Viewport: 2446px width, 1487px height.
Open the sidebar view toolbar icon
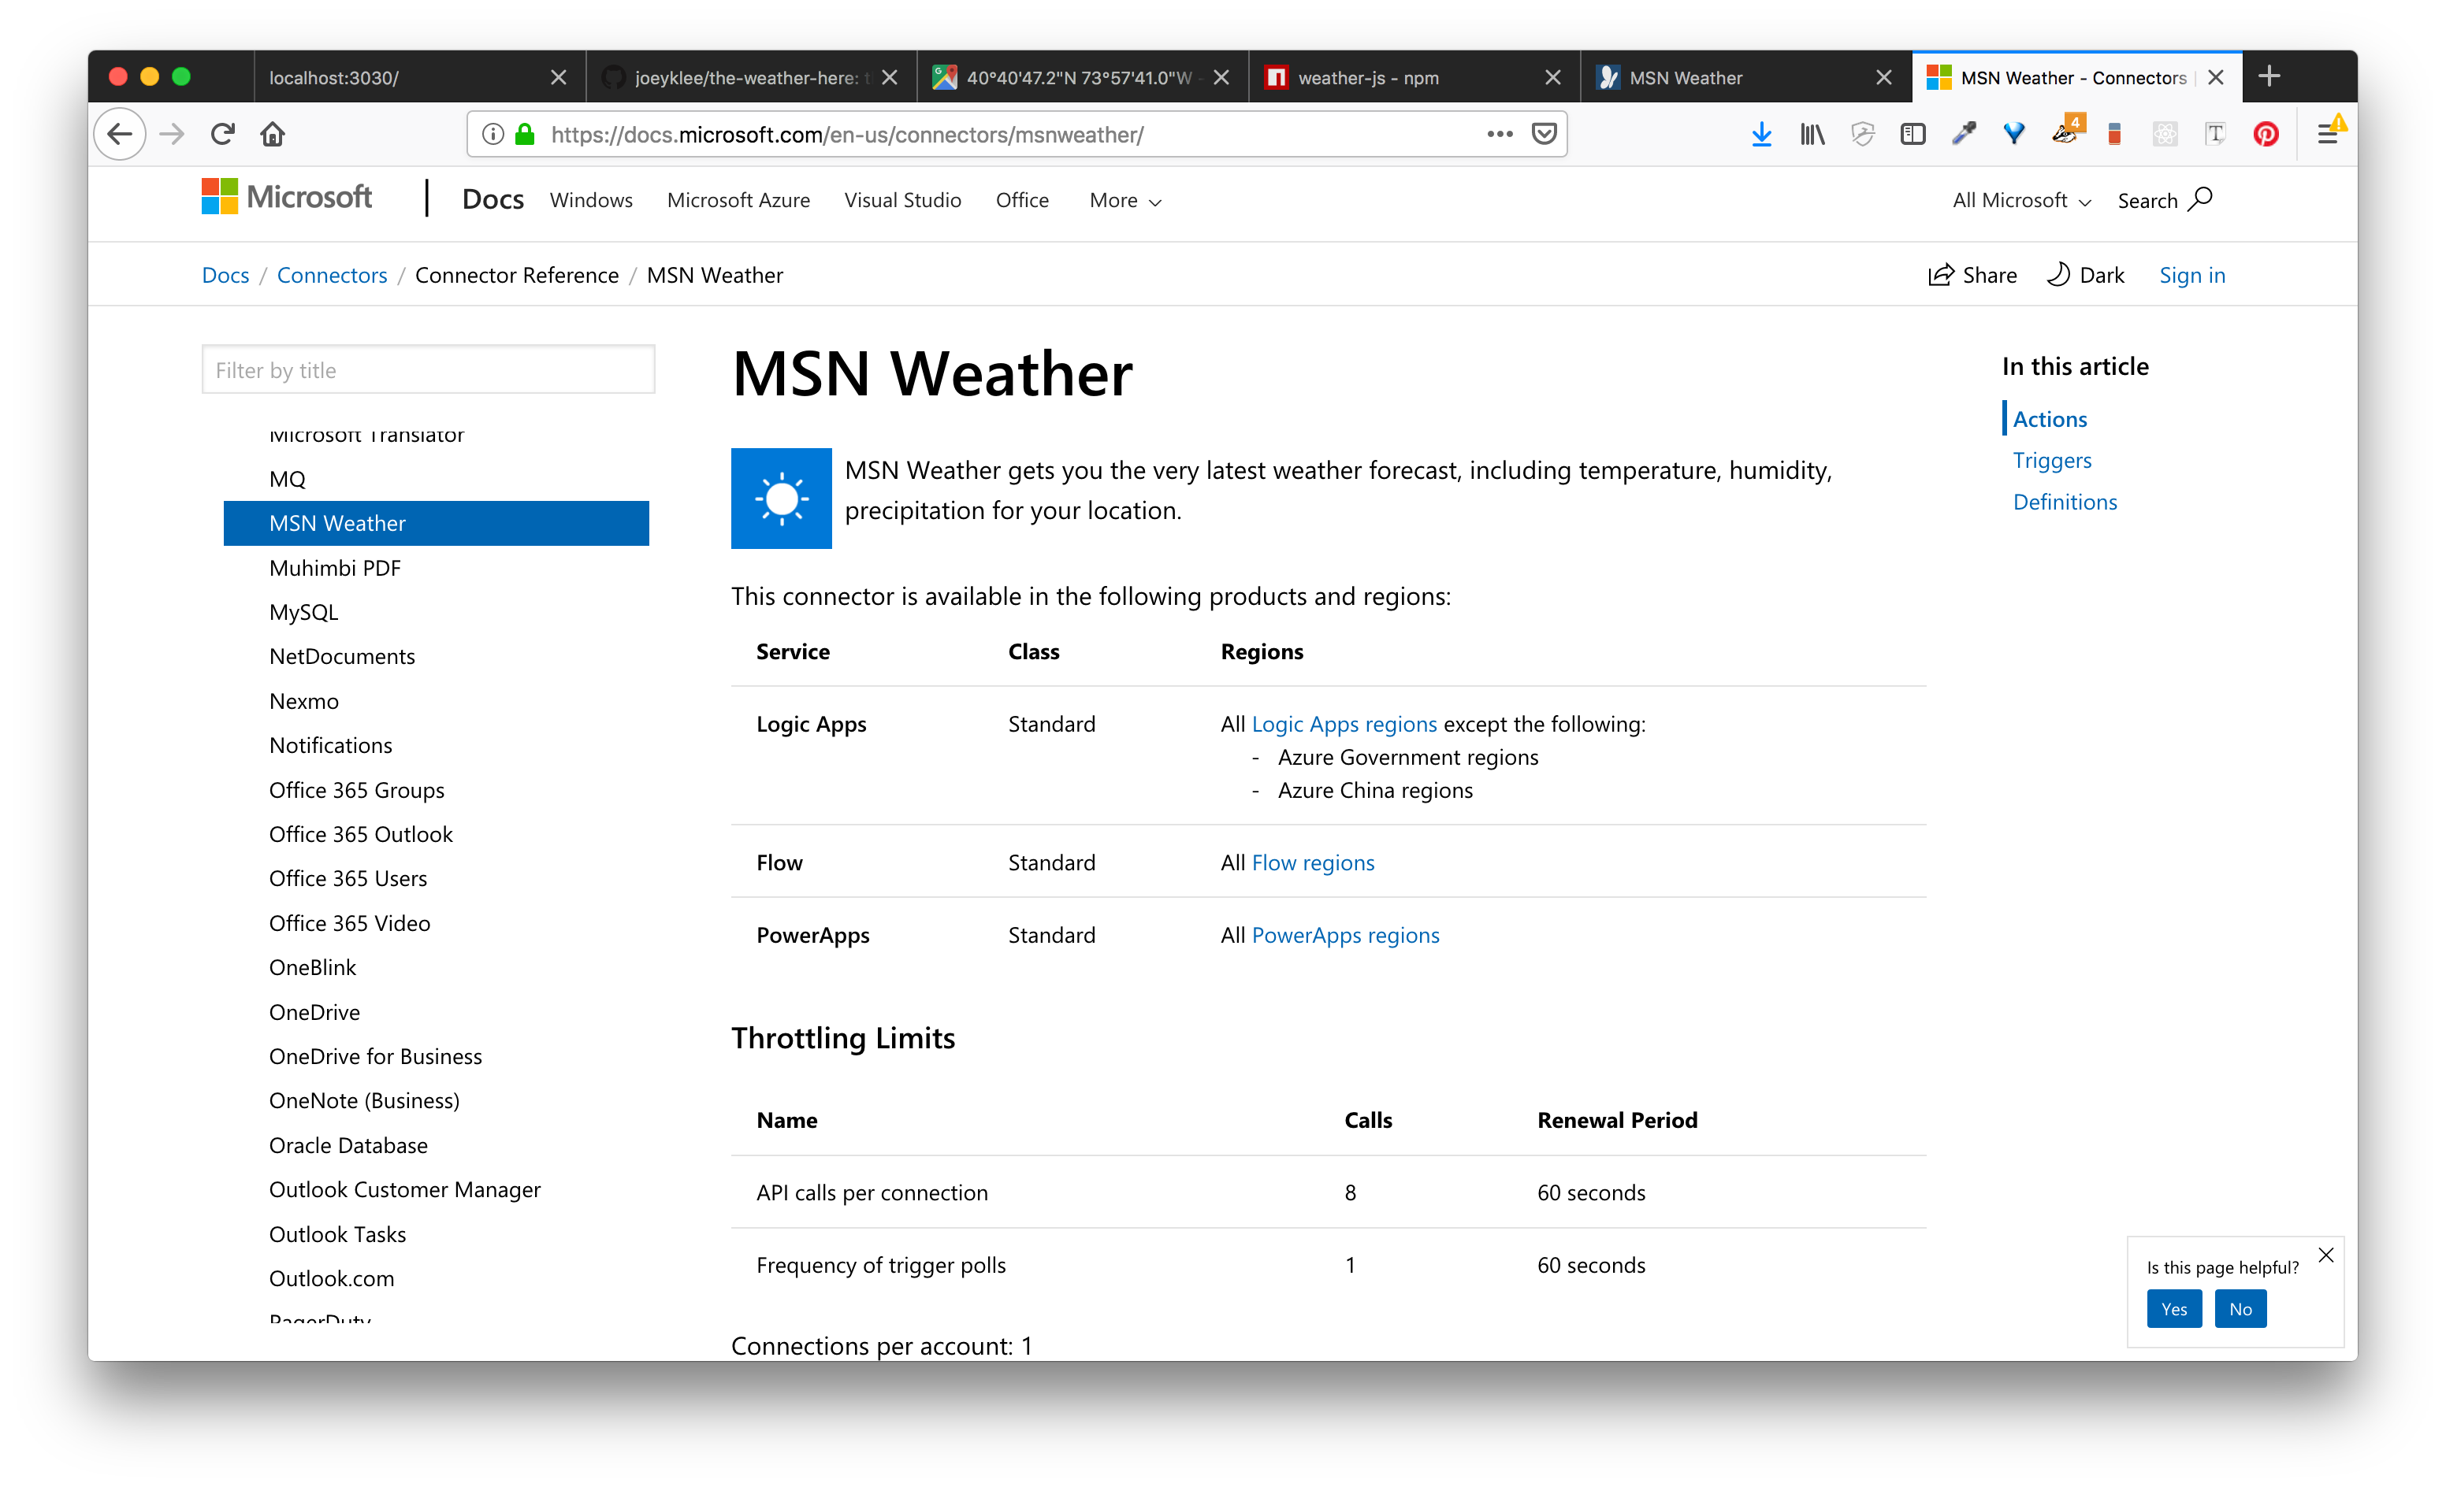tap(1913, 134)
